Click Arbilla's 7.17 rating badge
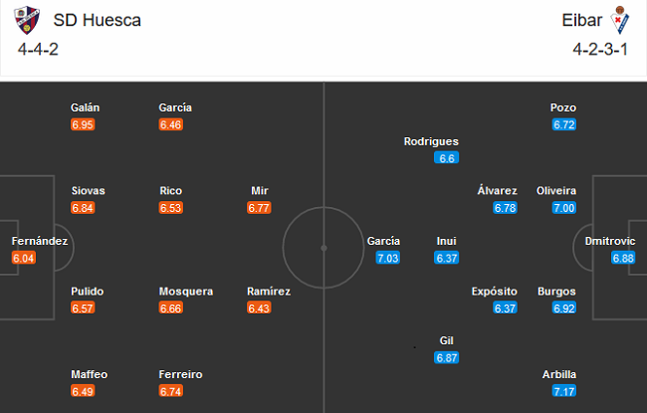The height and width of the screenshot is (413, 647). (564, 391)
